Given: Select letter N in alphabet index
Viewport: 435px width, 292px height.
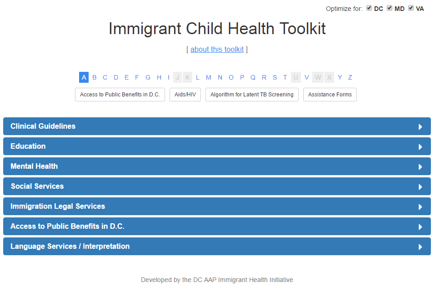Looking at the screenshot, I should coord(220,77).
